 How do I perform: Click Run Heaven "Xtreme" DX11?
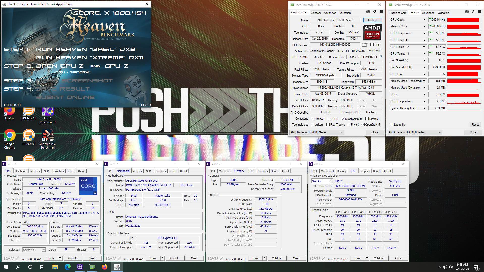click(x=90, y=58)
